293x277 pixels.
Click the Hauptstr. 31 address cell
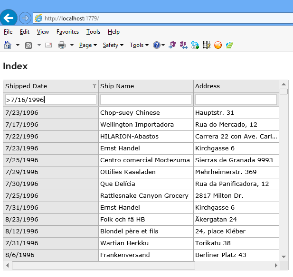tap(236, 112)
